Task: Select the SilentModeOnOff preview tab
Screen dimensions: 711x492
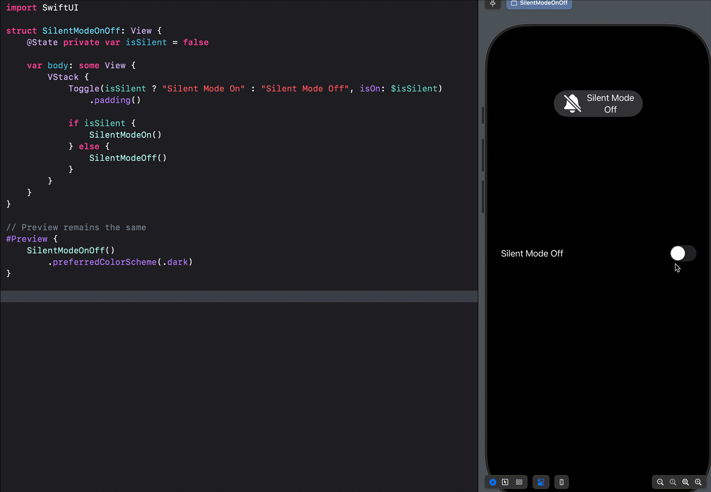Action: pyautogui.click(x=539, y=4)
